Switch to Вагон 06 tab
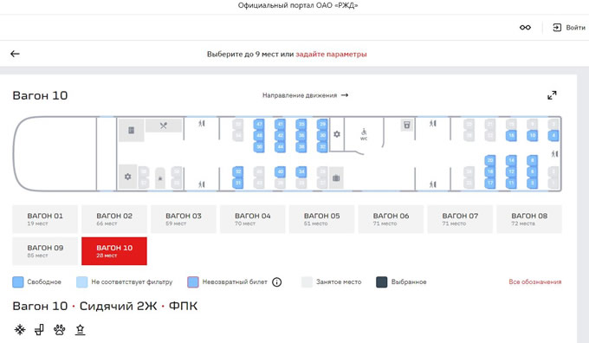This screenshot has width=589, height=343. click(x=391, y=219)
